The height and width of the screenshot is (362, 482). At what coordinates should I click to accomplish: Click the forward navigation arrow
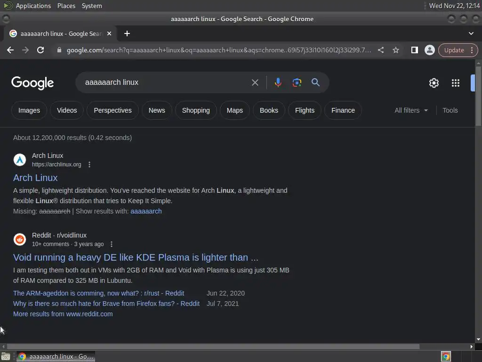pyautogui.click(x=25, y=50)
